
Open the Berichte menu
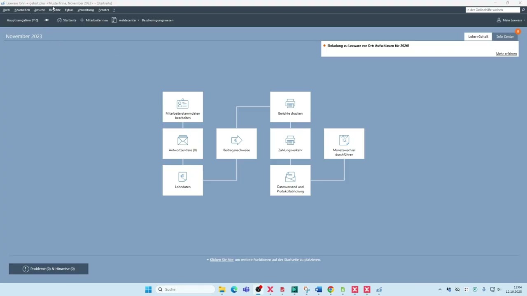(55, 10)
